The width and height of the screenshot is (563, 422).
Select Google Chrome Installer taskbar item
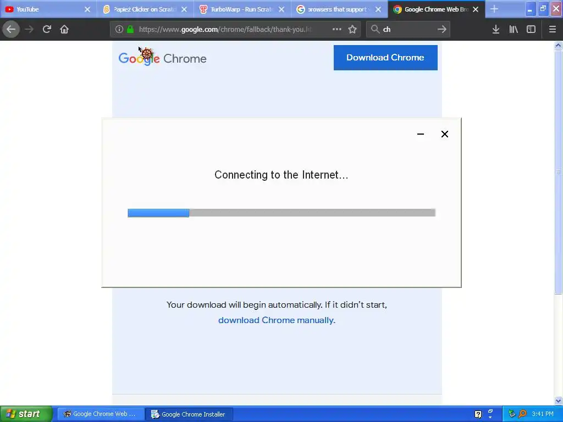189,414
